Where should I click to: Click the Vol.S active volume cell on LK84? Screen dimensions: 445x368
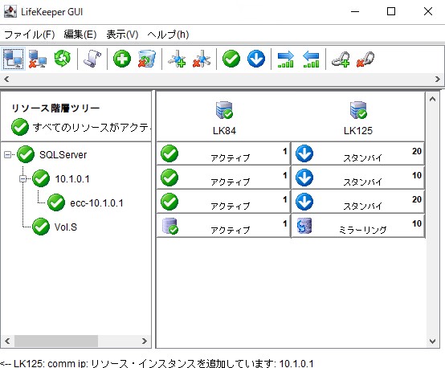[x=223, y=226]
